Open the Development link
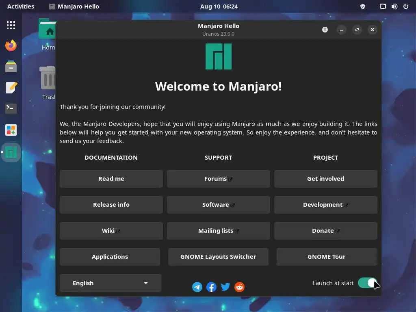The image size is (416, 312). (x=326, y=205)
